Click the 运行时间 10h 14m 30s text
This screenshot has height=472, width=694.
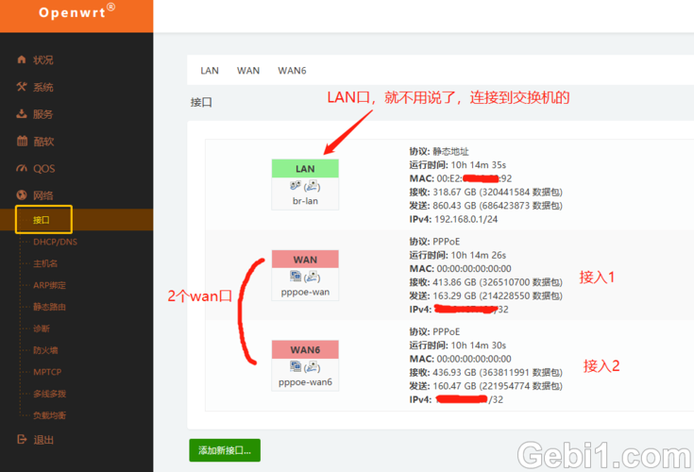point(457,346)
